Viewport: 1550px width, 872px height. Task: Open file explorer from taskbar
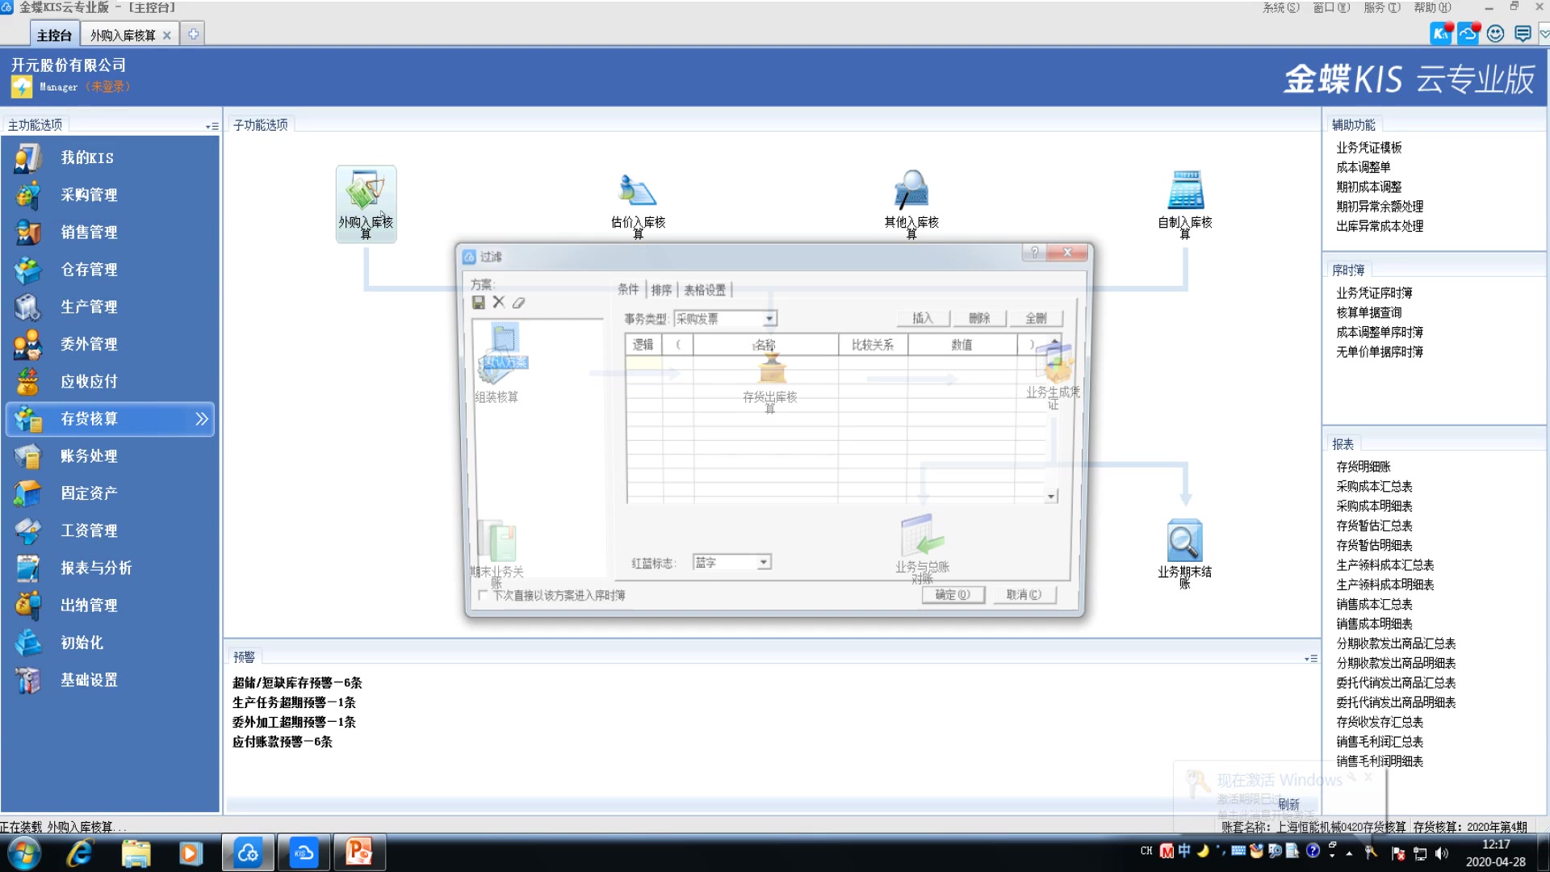(136, 853)
